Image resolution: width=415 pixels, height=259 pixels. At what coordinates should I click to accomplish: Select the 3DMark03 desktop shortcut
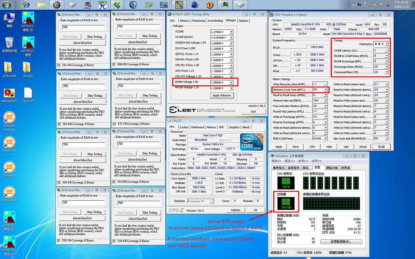[9, 144]
